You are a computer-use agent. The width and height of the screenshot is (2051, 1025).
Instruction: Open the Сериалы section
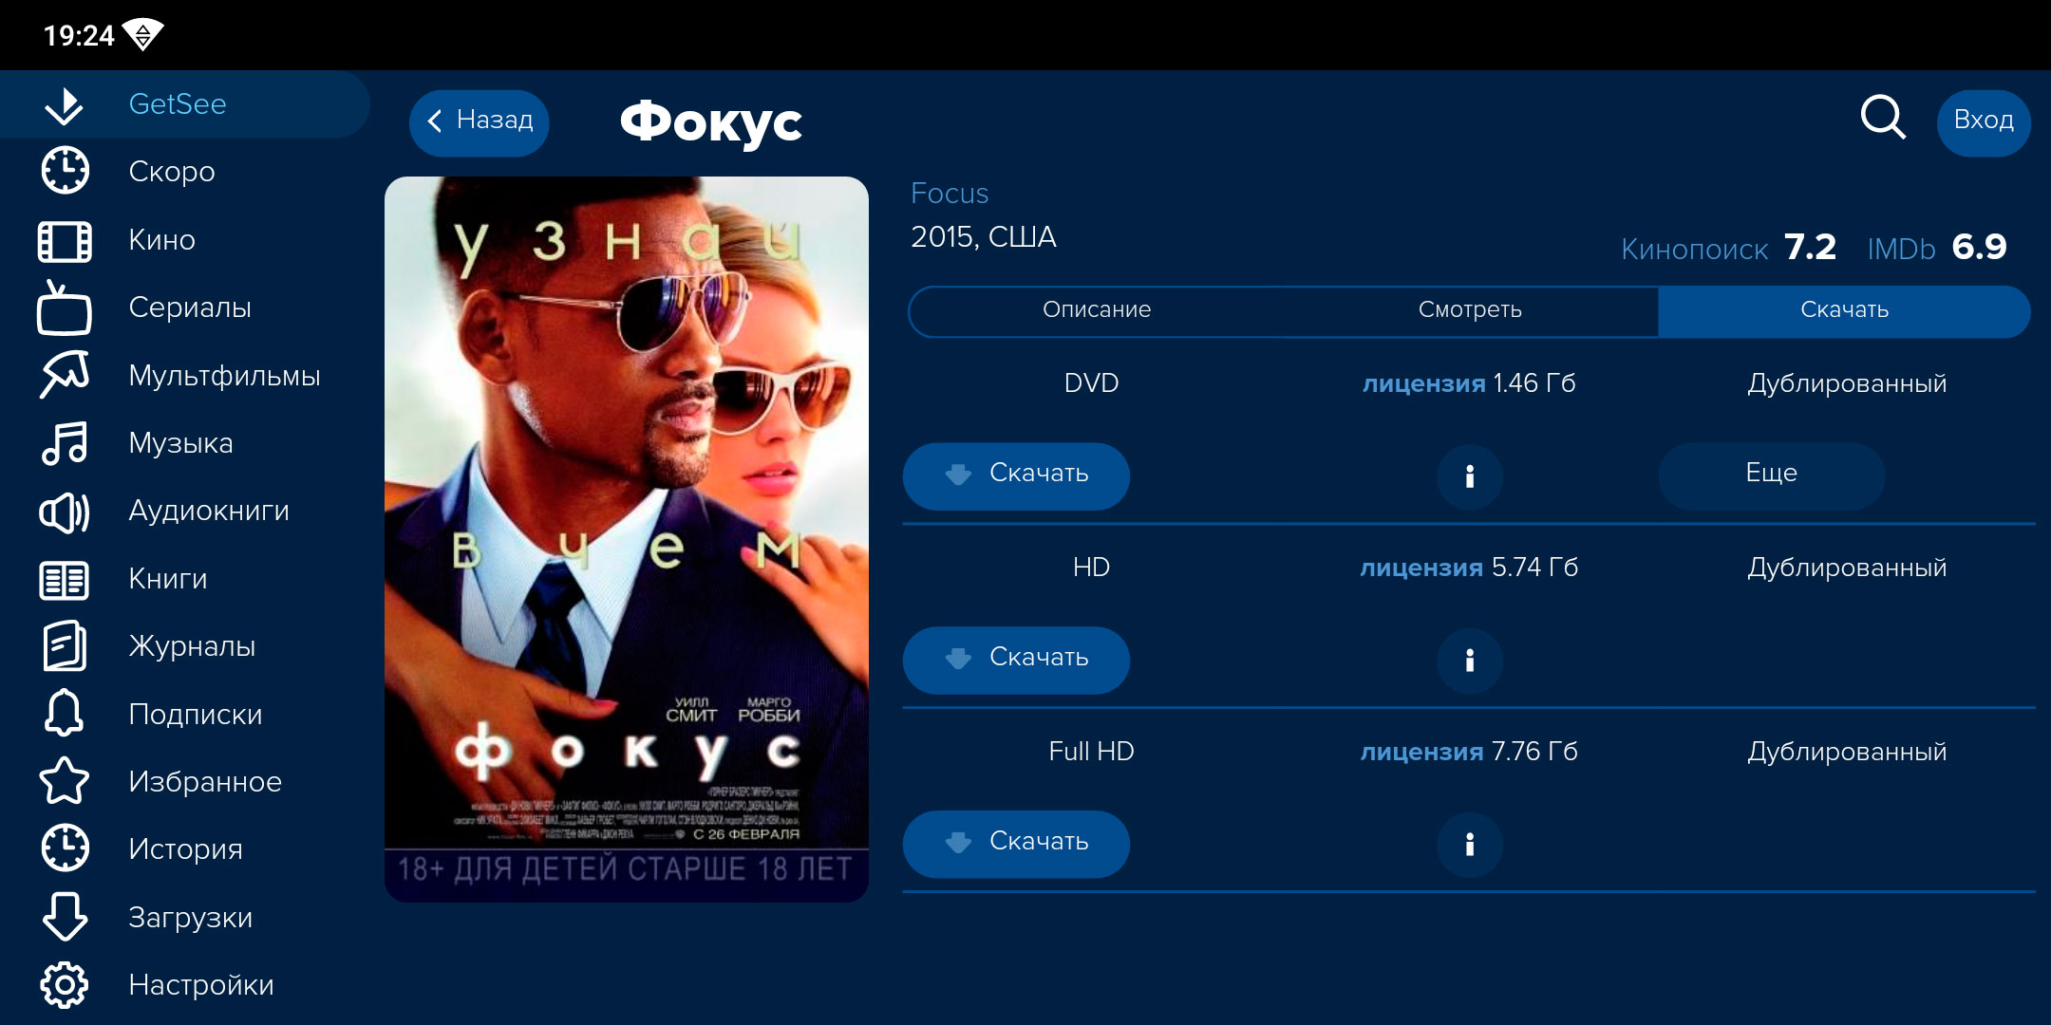click(x=185, y=307)
